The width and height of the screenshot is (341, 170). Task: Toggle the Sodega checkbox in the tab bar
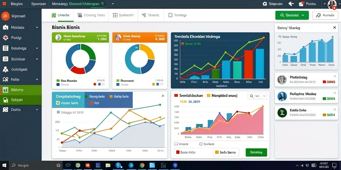(170, 15)
